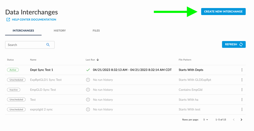Select the Interchanges tab
This screenshot has height=131, width=254.
[x=23, y=31]
